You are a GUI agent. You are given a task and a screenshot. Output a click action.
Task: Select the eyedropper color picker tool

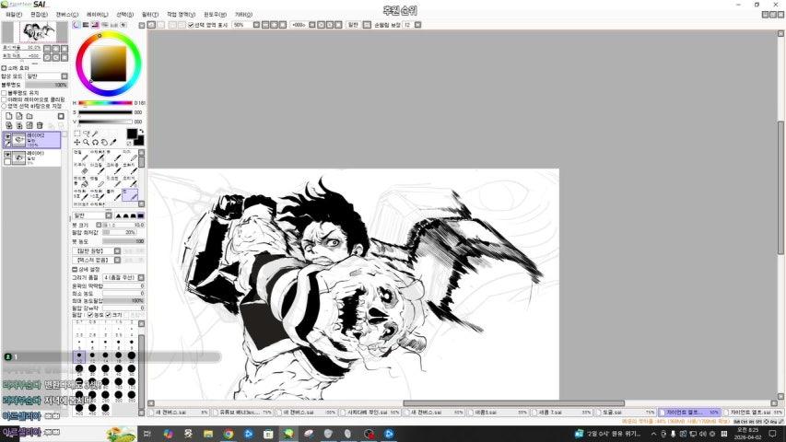coord(113,143)
